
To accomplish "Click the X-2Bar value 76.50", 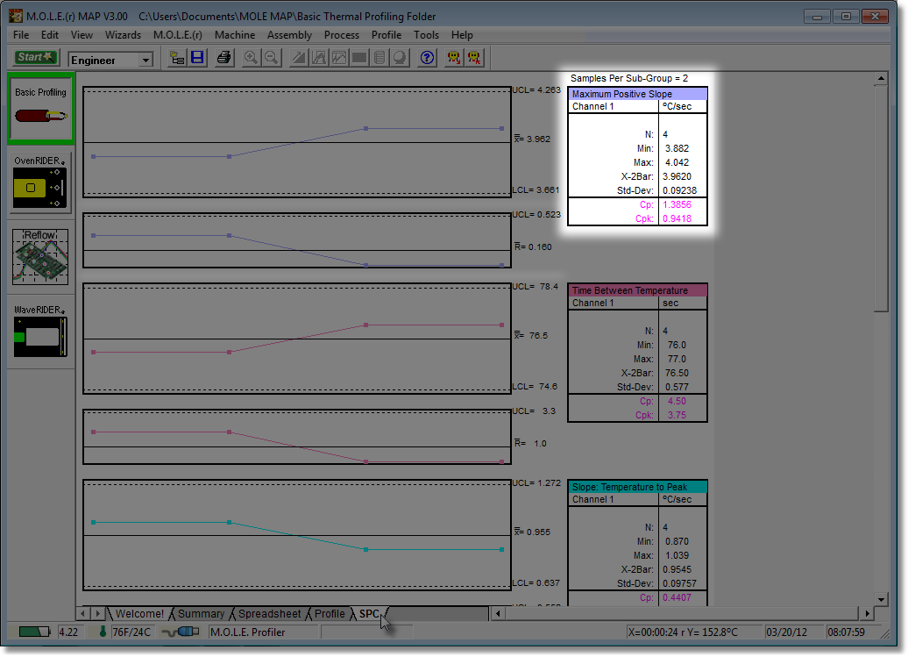I will (677, 373).
